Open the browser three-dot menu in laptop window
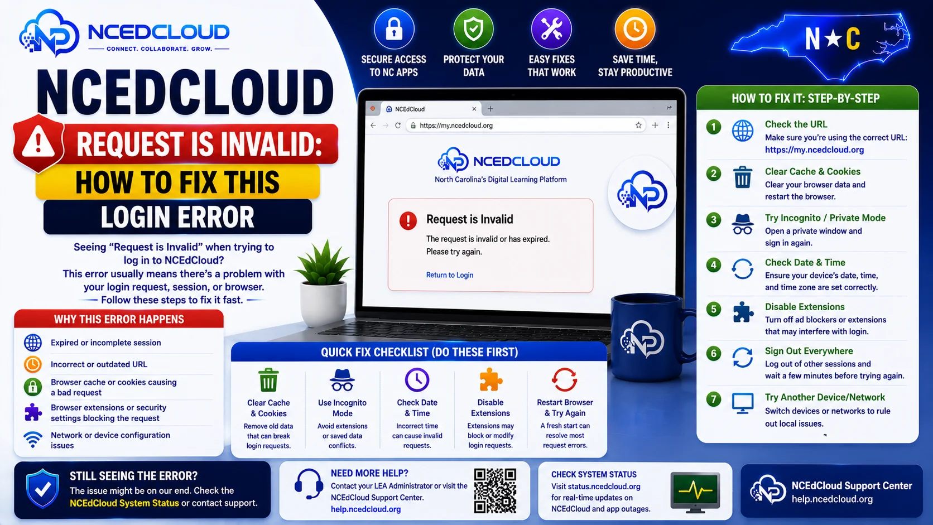Viewport: 933px width, 525px height. pos(668,126)
